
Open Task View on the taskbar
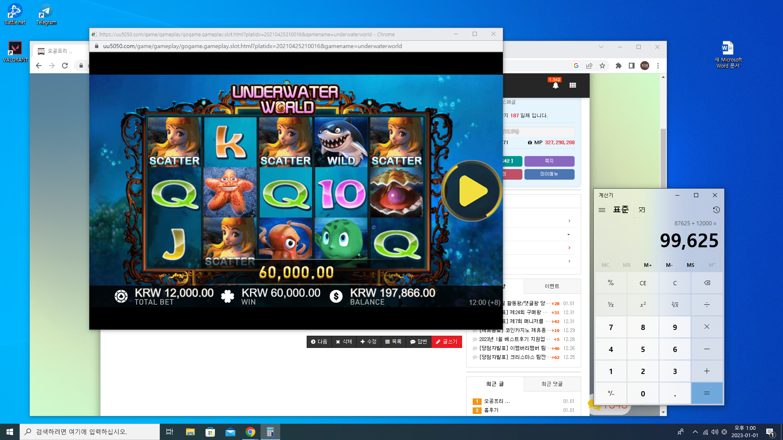(170, 432)
